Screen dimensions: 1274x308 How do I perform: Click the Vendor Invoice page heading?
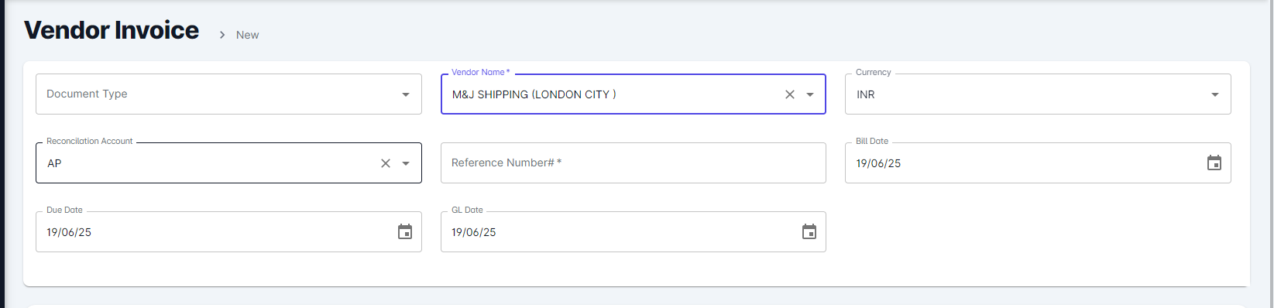point(112,30)
